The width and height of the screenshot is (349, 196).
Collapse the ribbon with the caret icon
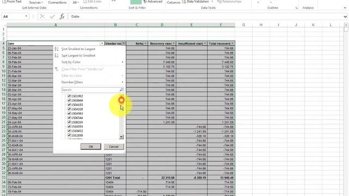click(345, 8)
